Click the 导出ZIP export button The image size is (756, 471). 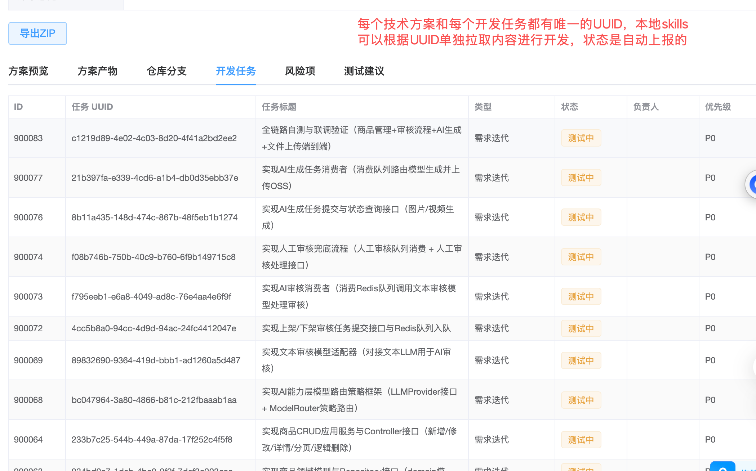click(x=37, y=33)
